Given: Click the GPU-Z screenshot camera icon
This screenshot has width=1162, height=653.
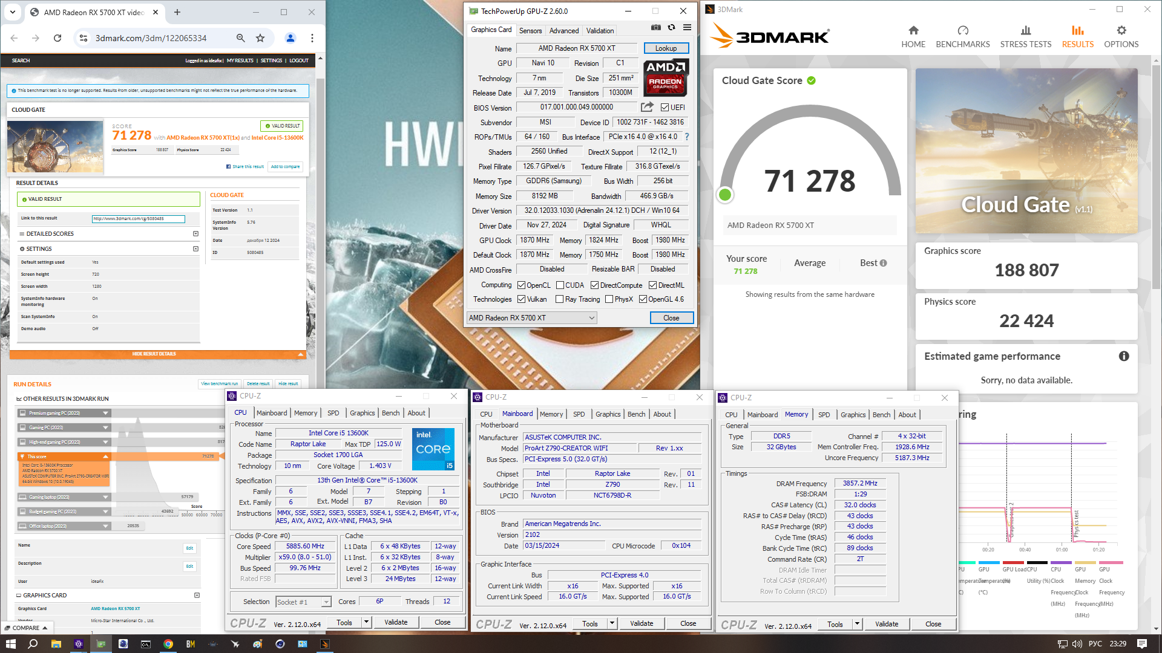Looking at the screenshot, I should tap(655, 28).
